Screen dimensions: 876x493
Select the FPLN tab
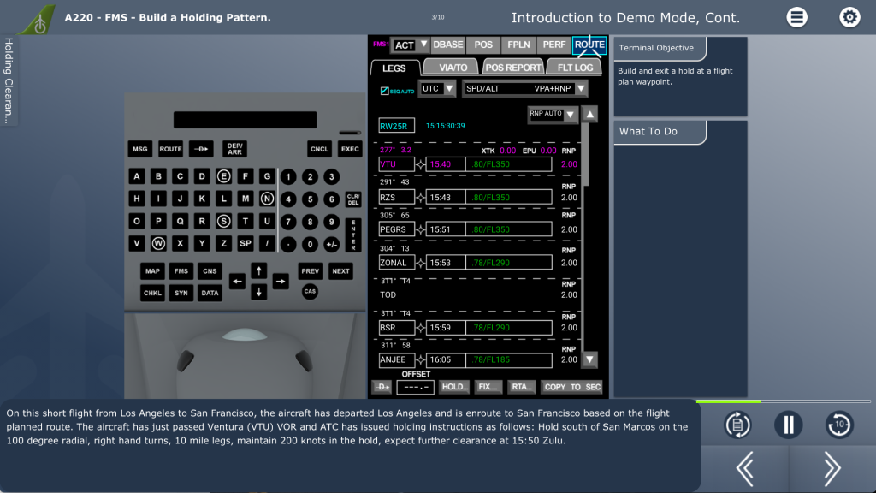click(x=518, y=45)
